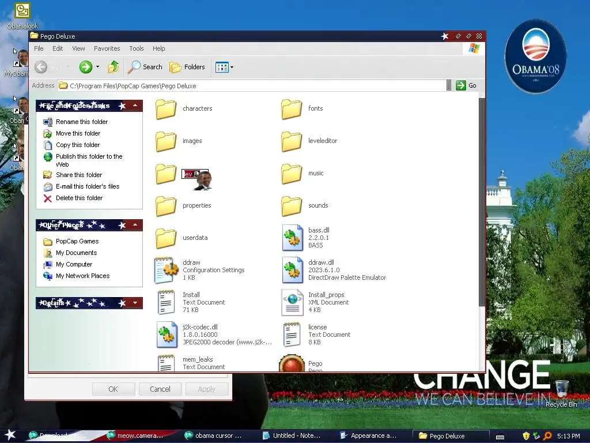Click the star Start button on taskbar
The image size is (590, 443).
click(10, 435)
